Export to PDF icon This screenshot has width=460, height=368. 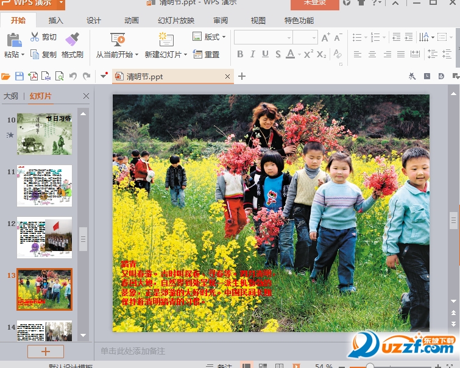(x=33, y=77)
